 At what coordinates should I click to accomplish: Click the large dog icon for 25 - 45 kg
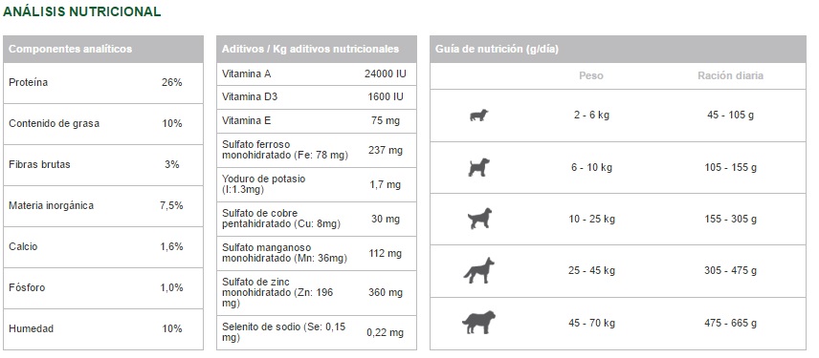(x=479, y=270)
